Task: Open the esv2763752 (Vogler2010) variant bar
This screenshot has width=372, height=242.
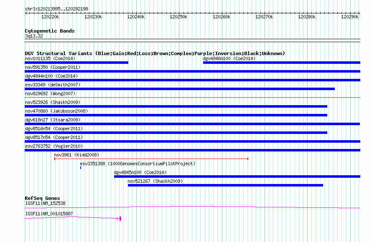Action: [192, 150]
